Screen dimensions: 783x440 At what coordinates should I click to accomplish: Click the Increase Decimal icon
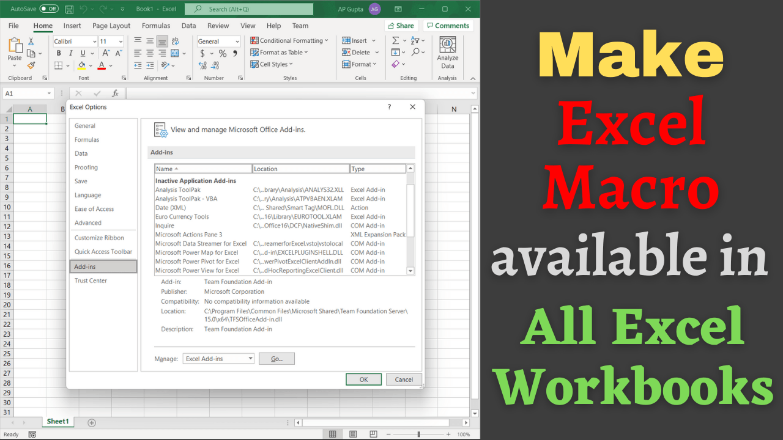(x=202, y=65)
